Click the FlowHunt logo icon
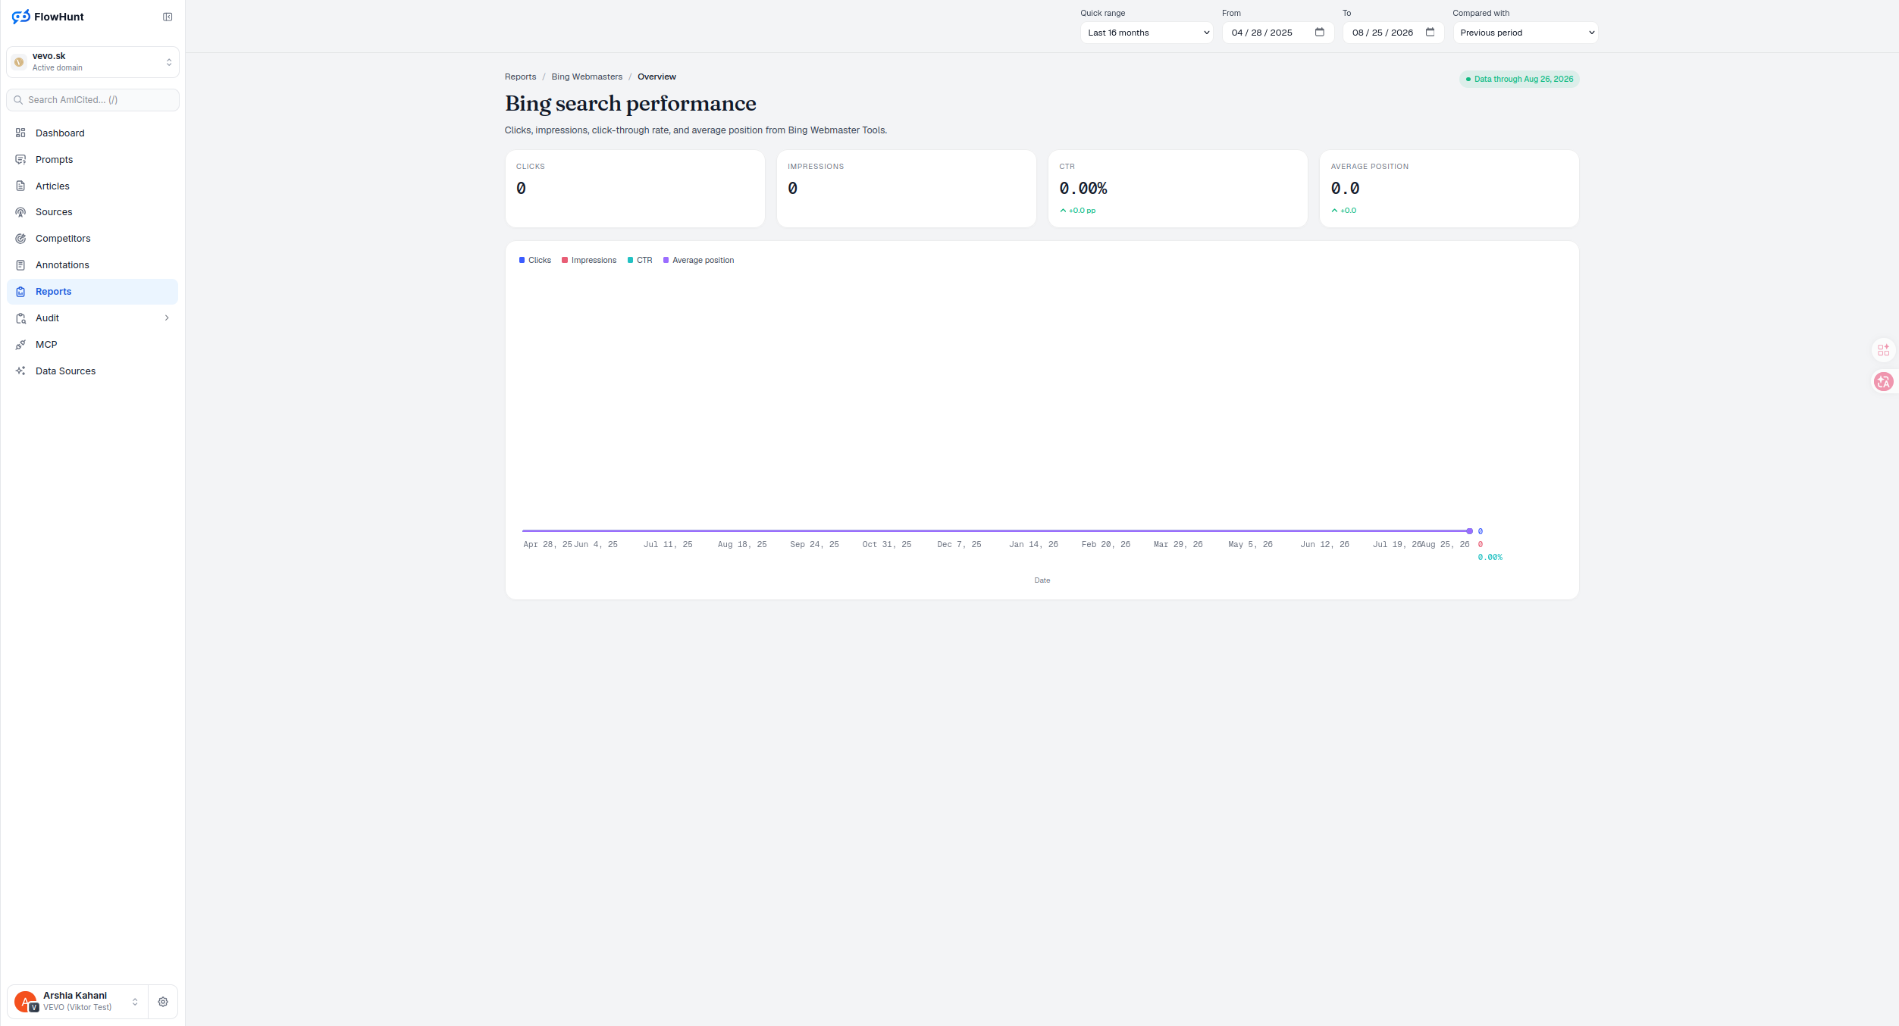The height and width of the screenshot is (1026, 1899). pos(20,17)
